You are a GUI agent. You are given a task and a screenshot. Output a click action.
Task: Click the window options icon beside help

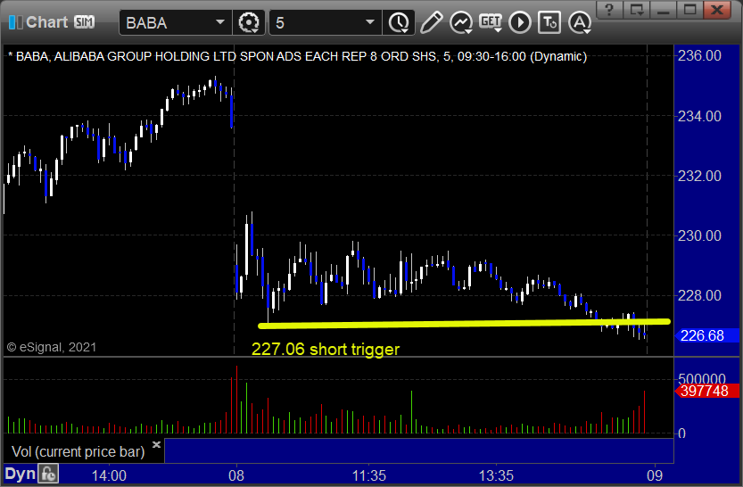click(x=636, y=10)
